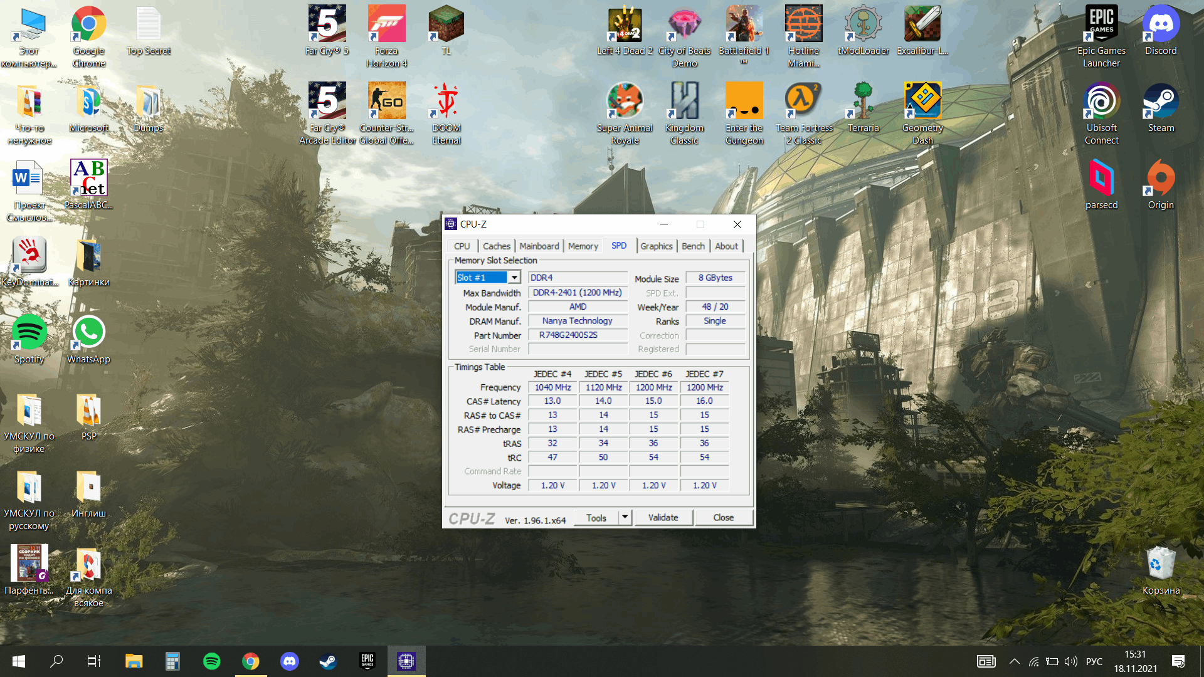1204x677 pixels.
Task: Open Task View on taskbar
Action: (x=94, y=661)
